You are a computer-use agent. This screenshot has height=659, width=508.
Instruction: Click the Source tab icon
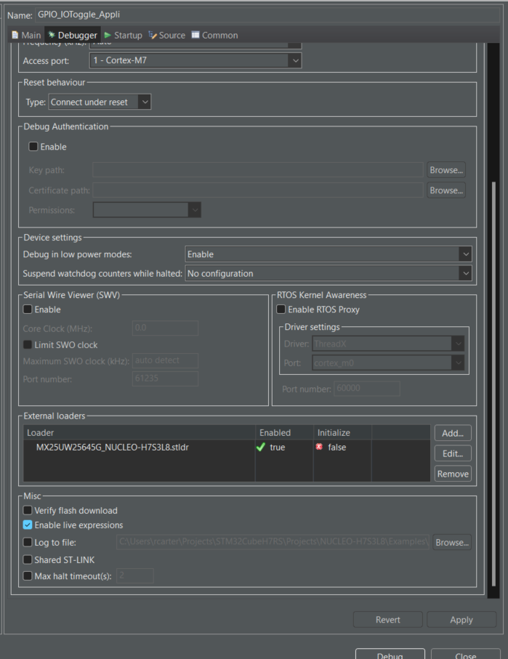pyautogui.click(x=152, y=36)
